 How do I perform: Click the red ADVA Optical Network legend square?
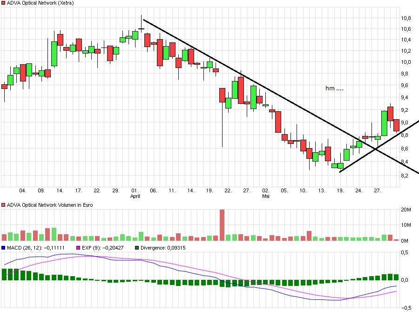tap(3, 3)
